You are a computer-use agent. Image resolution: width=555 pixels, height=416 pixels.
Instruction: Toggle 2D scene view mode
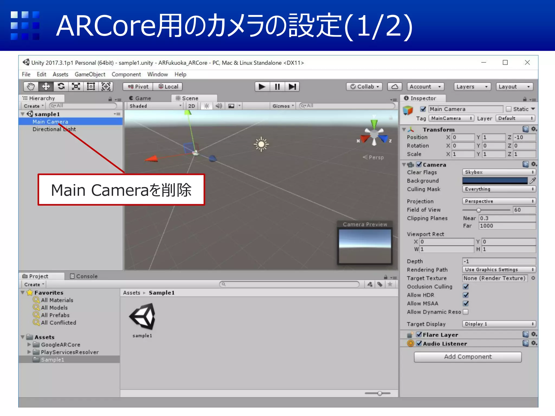pyautogui.click(x=192, y=106)
